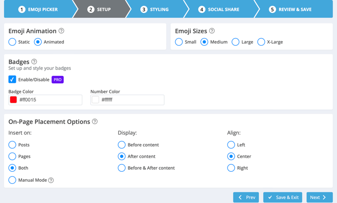Go to the Emoji Picker step
337x203 pixels.
click(x=37, y=9)
